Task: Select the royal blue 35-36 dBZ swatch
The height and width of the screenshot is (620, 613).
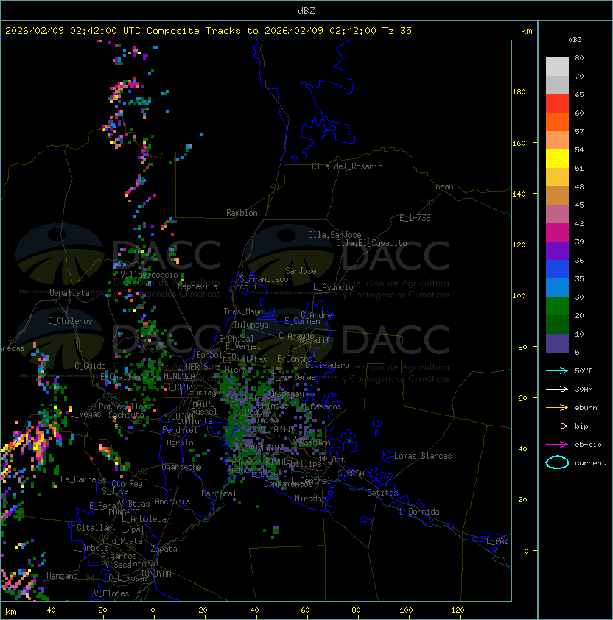Action: pyautogui.click(x=557, y=270)
